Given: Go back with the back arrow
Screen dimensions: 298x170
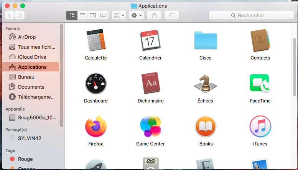Looking at the screenshot, I should (x=10, y=15).
